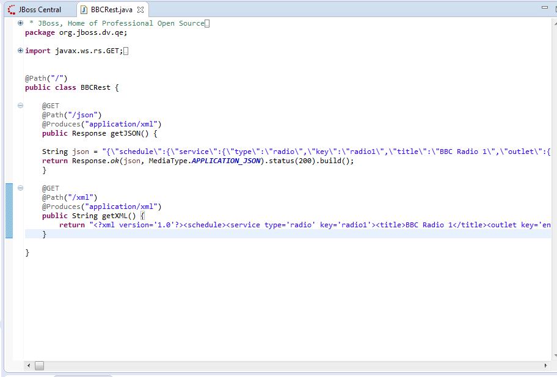This screenshot has width=557, height=377.
Task: Click the vertical scrollbar up arrow
Action: coord(555,23)
